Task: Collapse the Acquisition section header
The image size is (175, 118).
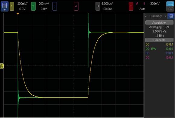Action: [x=159, y=23]
